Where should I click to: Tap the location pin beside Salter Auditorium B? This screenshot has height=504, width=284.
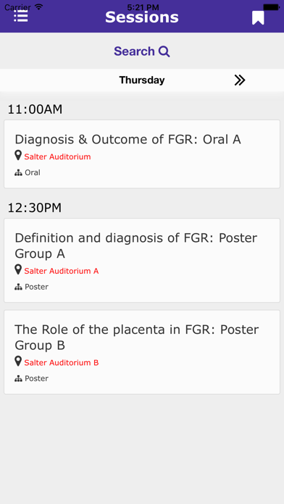[x=18, y=361]
